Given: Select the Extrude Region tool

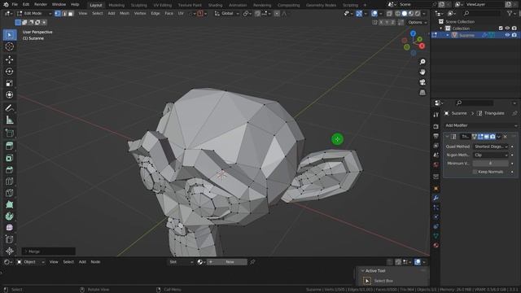Looking at the screenshot, I should 10,146.
